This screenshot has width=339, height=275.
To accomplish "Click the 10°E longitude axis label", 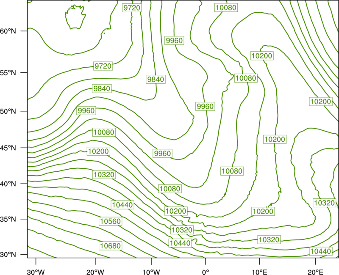I will 259,272.
